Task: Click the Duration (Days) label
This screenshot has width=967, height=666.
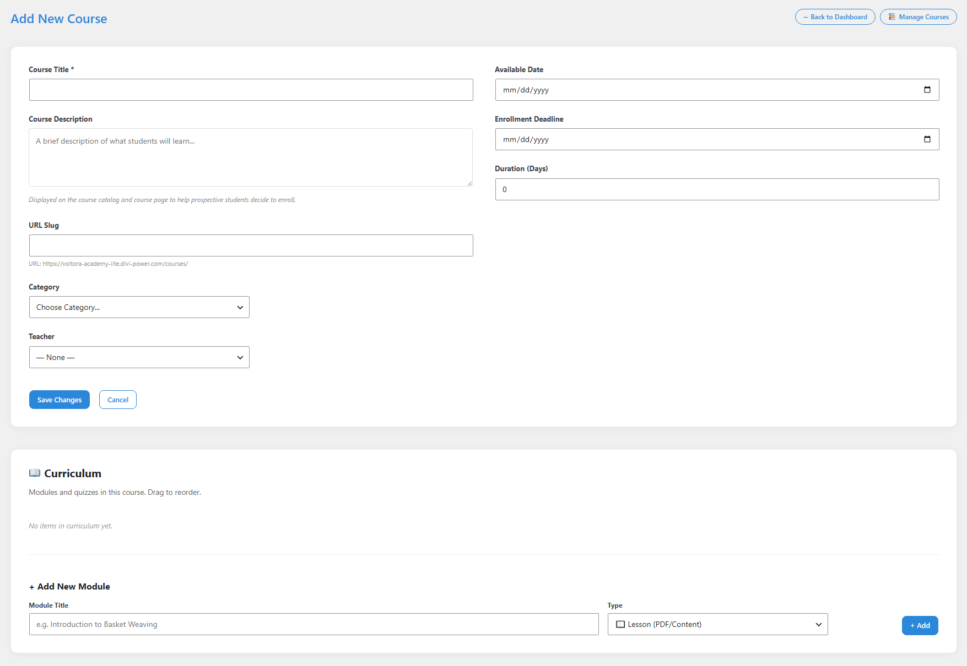Action: click(521, 168)
